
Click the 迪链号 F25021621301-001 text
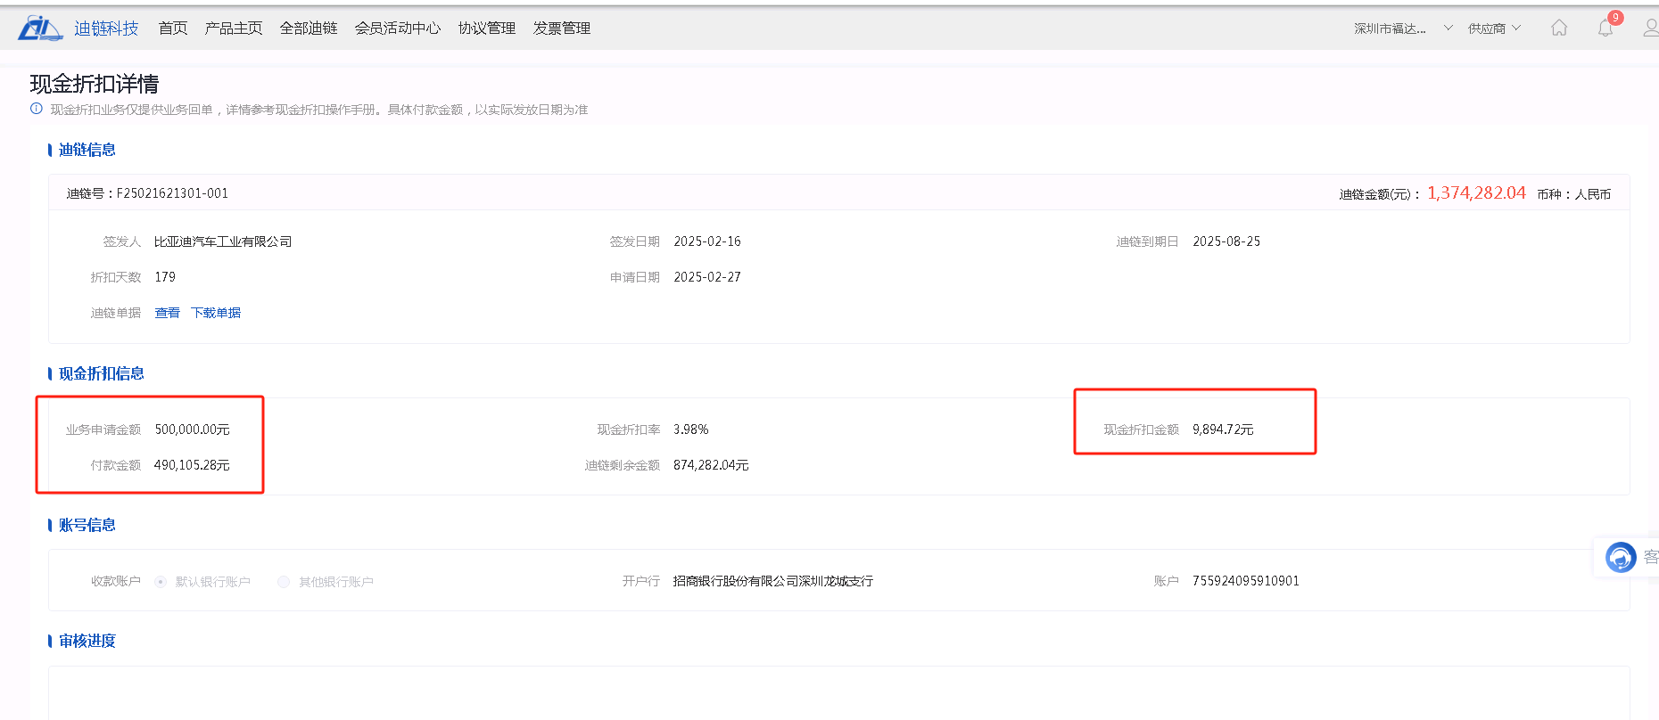[x=147, y=193]
